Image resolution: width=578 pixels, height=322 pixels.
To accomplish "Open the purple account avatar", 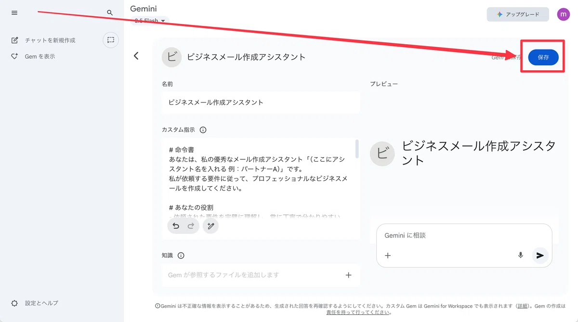I will coord(563,14).
